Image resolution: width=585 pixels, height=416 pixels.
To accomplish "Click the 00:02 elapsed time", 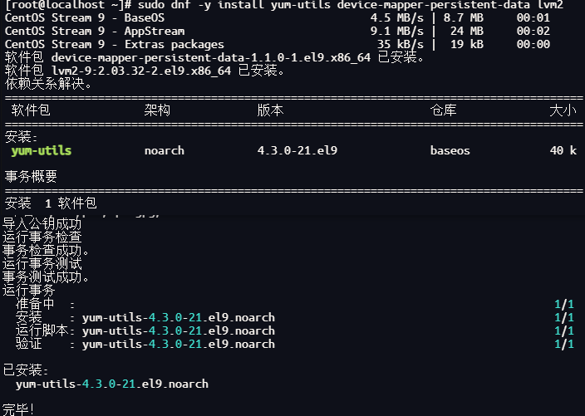I will (533, 31).
